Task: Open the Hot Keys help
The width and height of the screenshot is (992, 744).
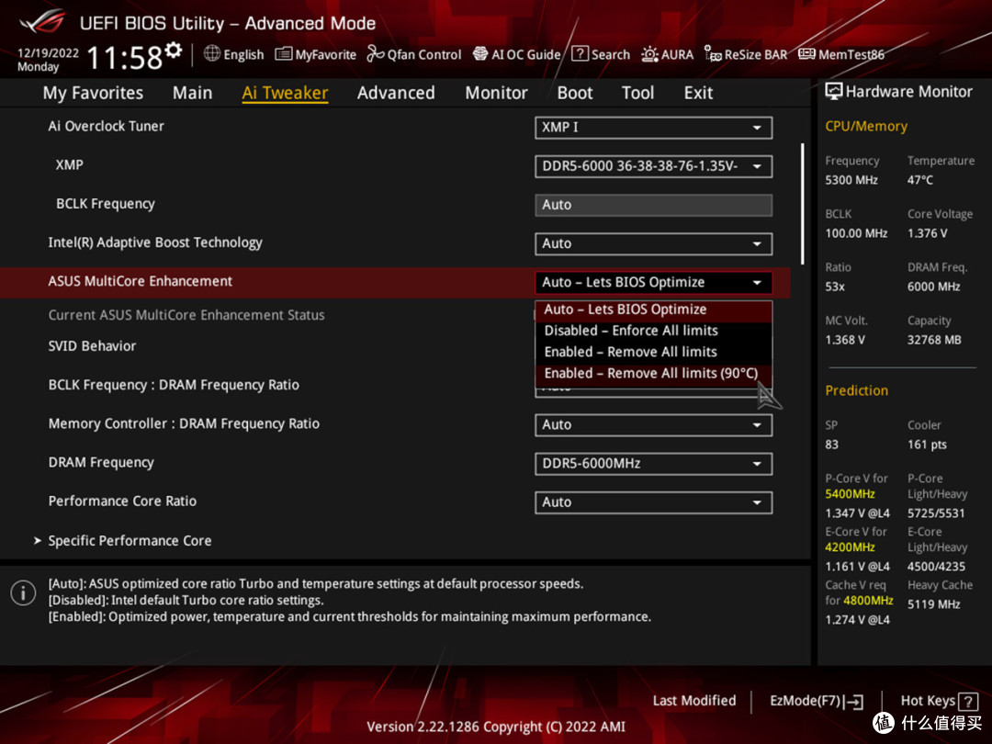Action: click(939, 701)
